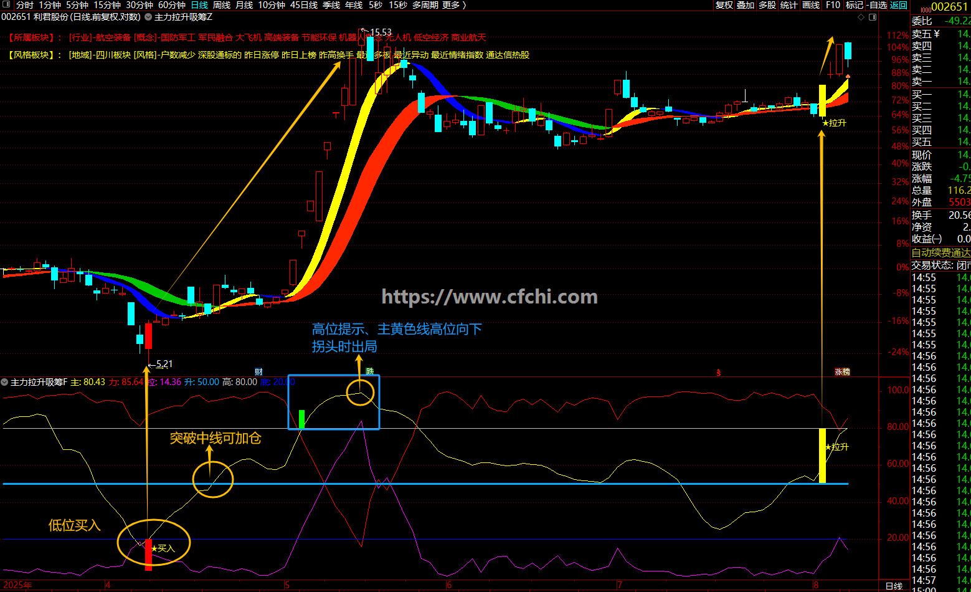Viewport: 971px width, 592px height.
Task: Click the 日线 label at bottom right
Action: [x=894, y=586]
